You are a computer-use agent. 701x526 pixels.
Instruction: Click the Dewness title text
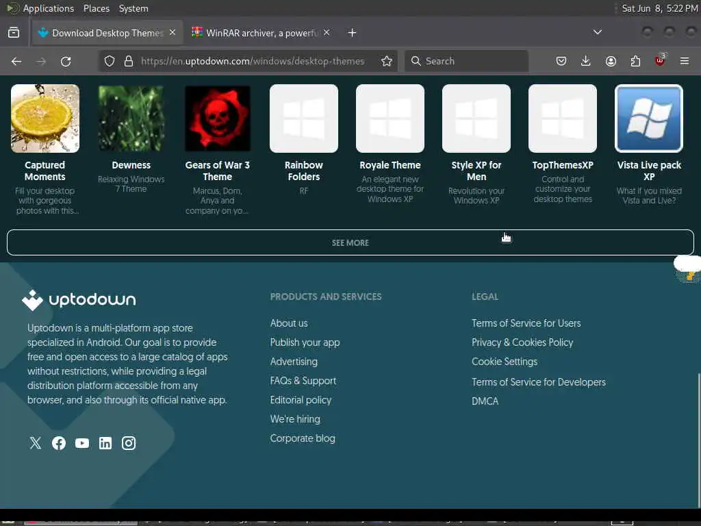131,165
